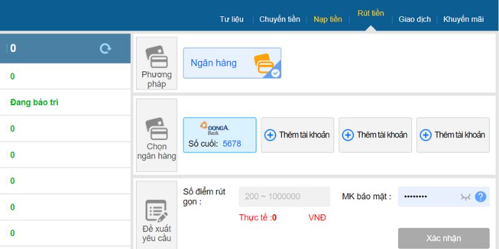
Task: Click the Chọn ngân hàng card icon
Action: [157, 128]
